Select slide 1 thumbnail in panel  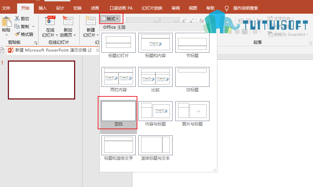42,80
